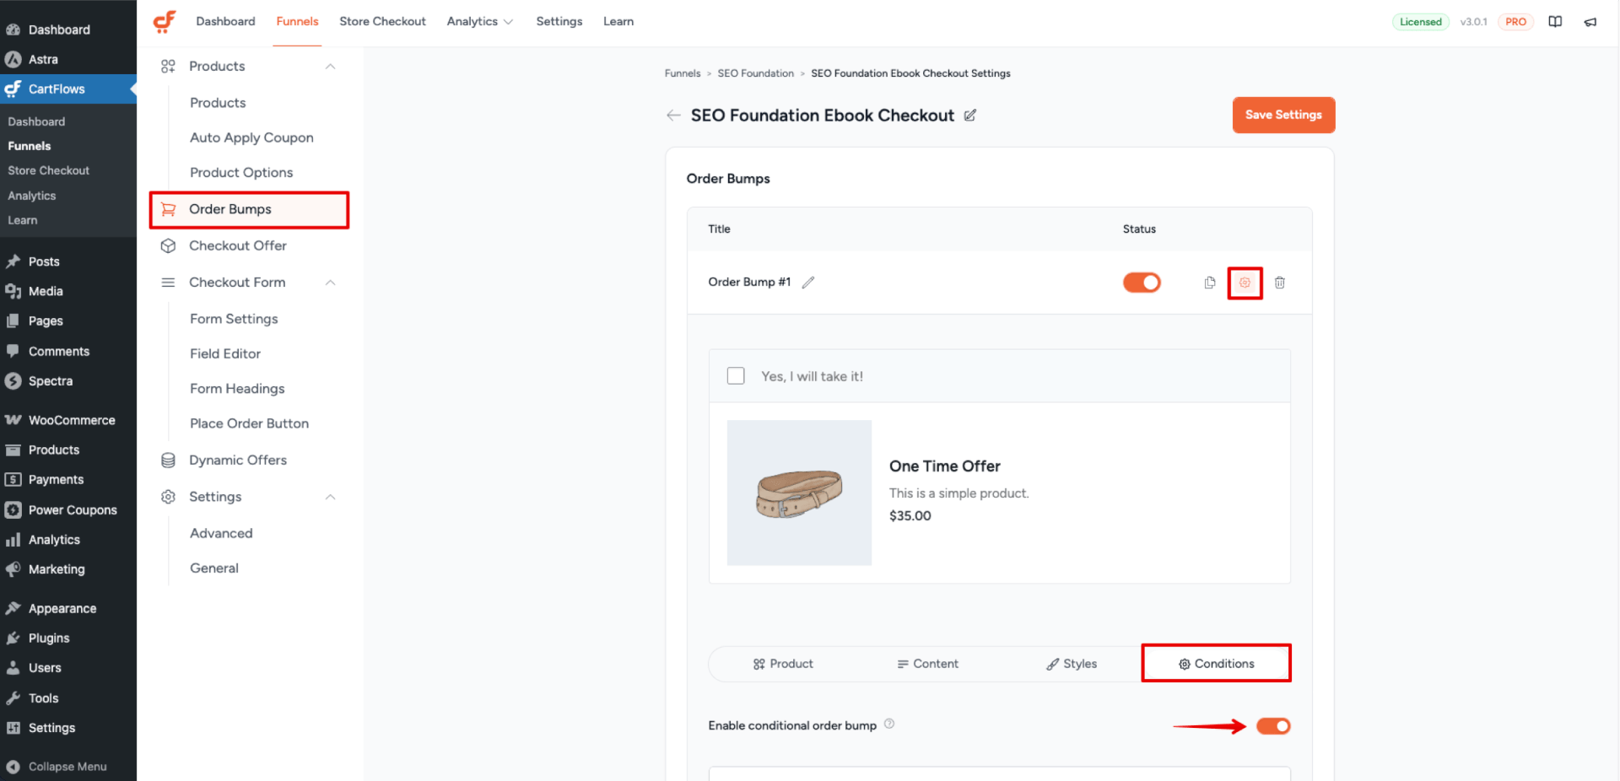Viewport: 1620px width, 781px height.
Task: Switch to the Styles tab
Action: click(x=1072, y=664)
